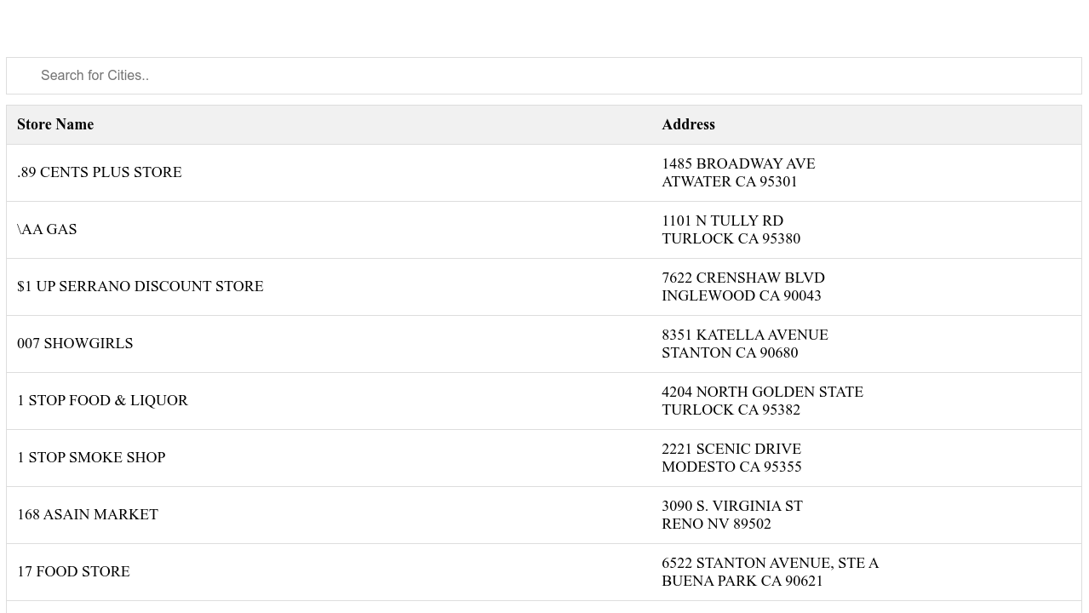1089x613 pixels.
Task: Select the 17 FOOD STORE entry
Action: click(73, 572)
